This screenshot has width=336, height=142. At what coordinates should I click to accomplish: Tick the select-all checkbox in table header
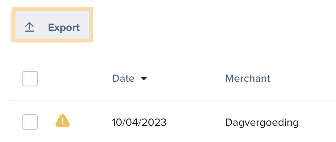(30, 79)
